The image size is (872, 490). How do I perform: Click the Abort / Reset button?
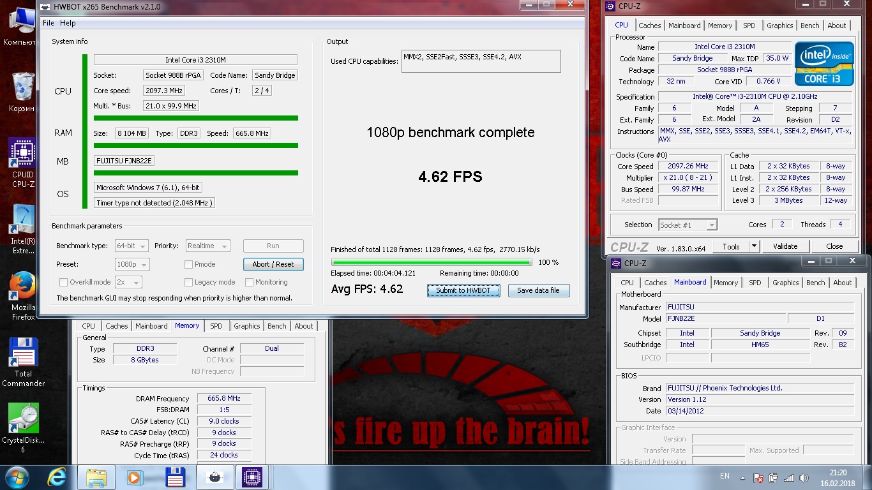click(x=273, y=264)
